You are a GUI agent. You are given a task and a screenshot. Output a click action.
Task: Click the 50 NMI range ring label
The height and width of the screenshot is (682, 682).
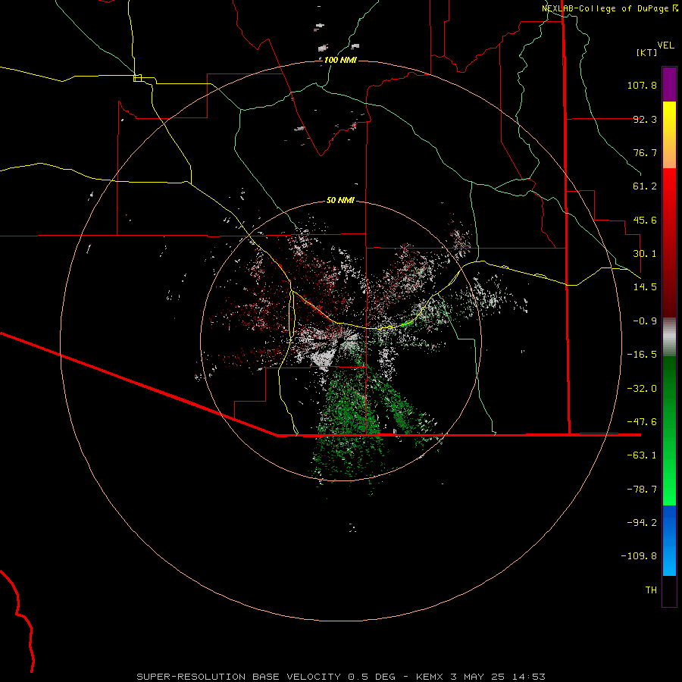340,200
